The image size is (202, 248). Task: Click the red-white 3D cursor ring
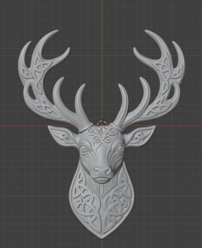coord(102,125)
